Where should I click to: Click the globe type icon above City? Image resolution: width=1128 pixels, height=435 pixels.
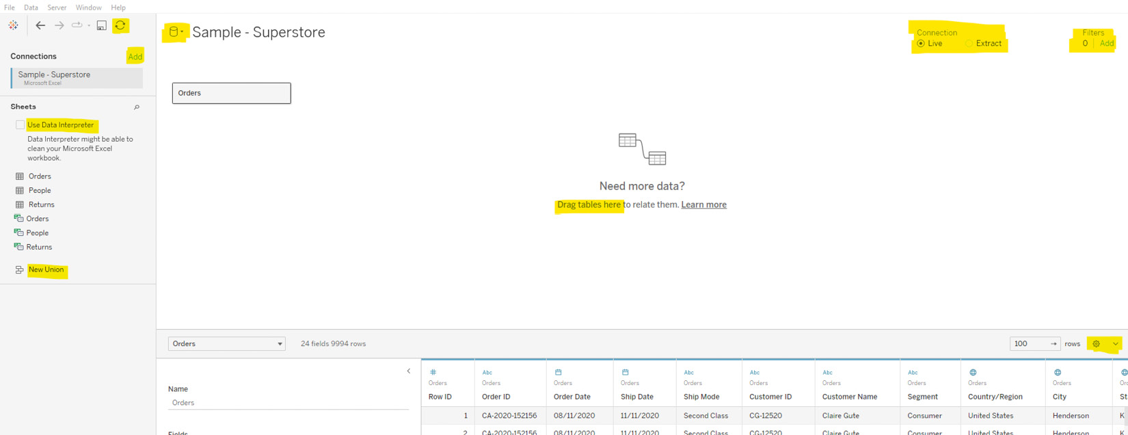(x=1058, y=373)
